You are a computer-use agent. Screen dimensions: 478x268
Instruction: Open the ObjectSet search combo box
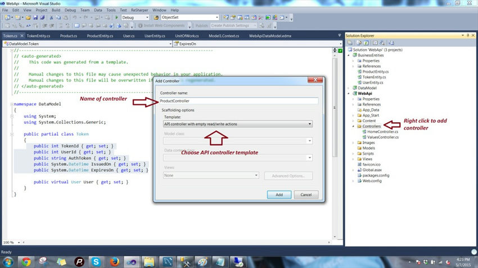(217, 17)
